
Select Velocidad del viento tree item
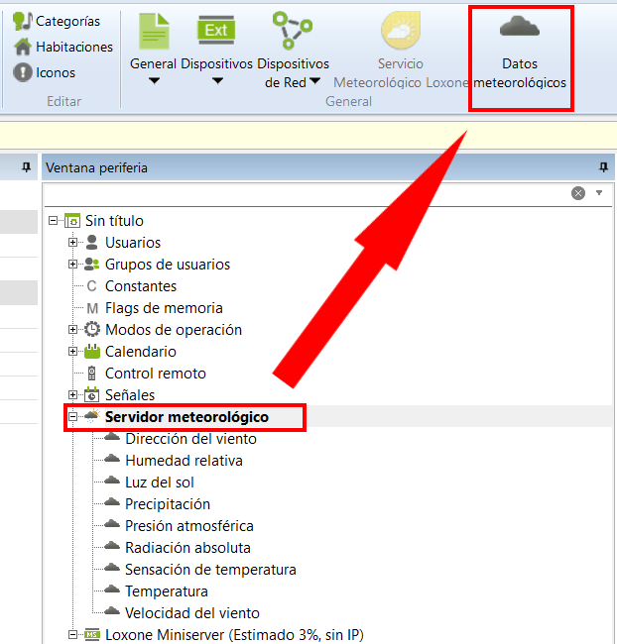point(191,613)
